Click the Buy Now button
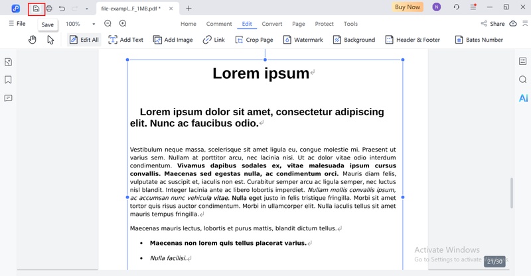The height and width of the screenshot is (276, 531). click(x=408, y=7)
